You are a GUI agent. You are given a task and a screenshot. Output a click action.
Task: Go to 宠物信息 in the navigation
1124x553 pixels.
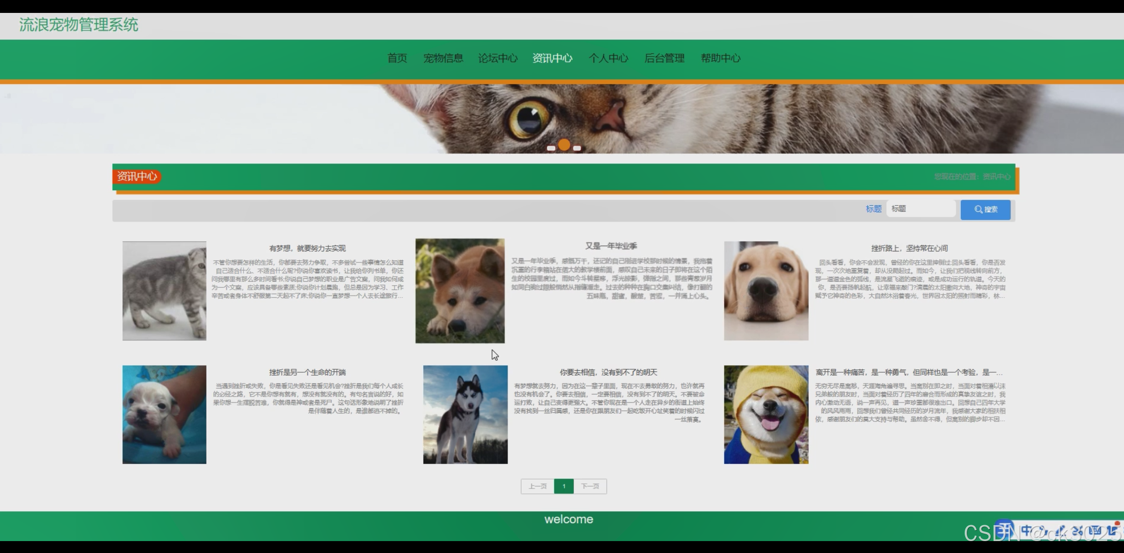pos(443,58)
